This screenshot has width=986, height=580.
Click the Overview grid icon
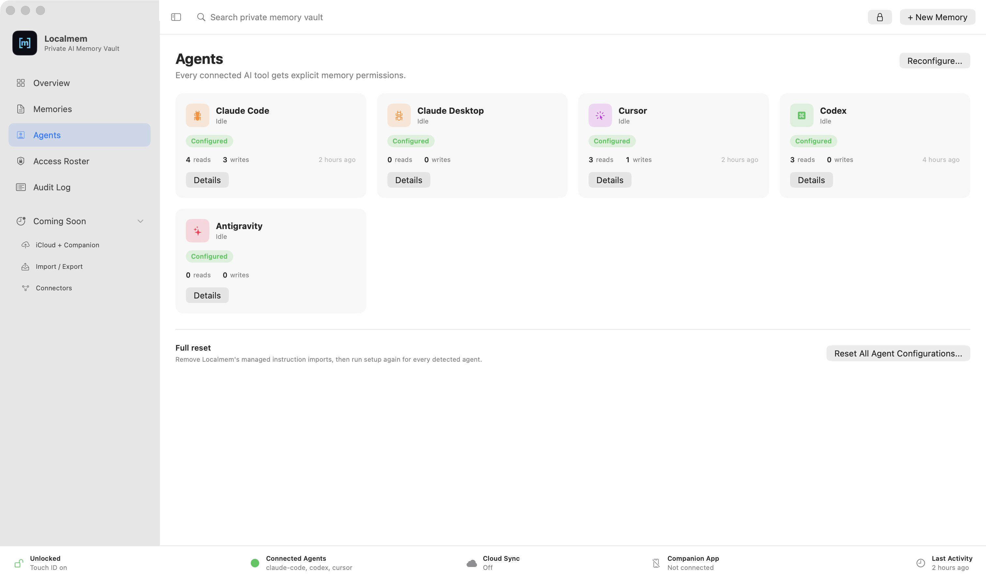click(x=21, y=83)
